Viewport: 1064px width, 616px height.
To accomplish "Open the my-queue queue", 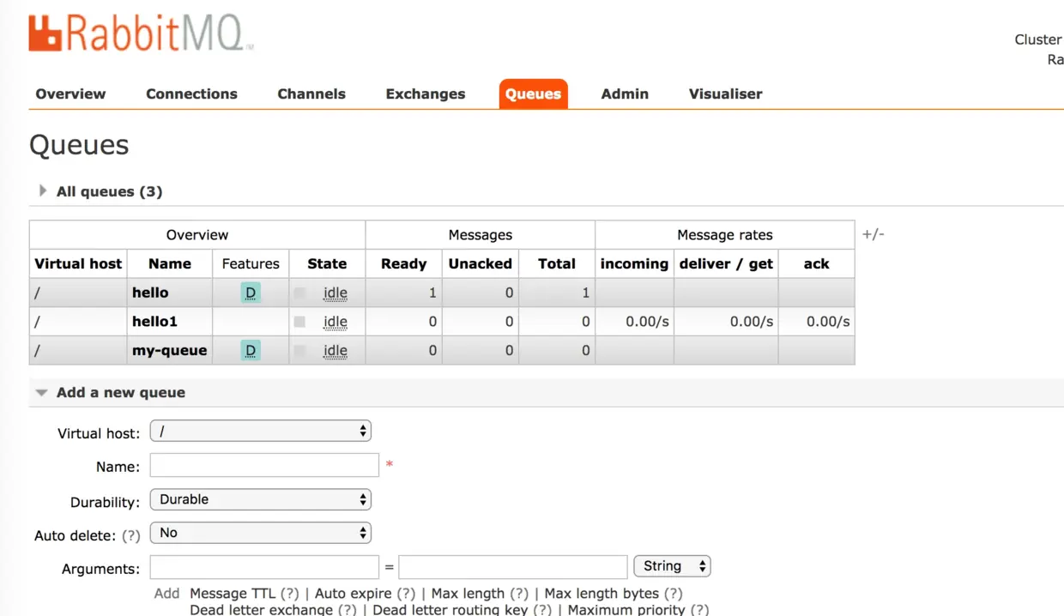I will (169, 350).
